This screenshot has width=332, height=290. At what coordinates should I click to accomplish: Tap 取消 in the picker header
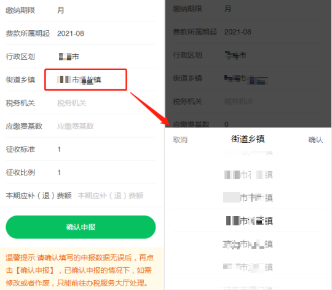click(x=180, y=140)
